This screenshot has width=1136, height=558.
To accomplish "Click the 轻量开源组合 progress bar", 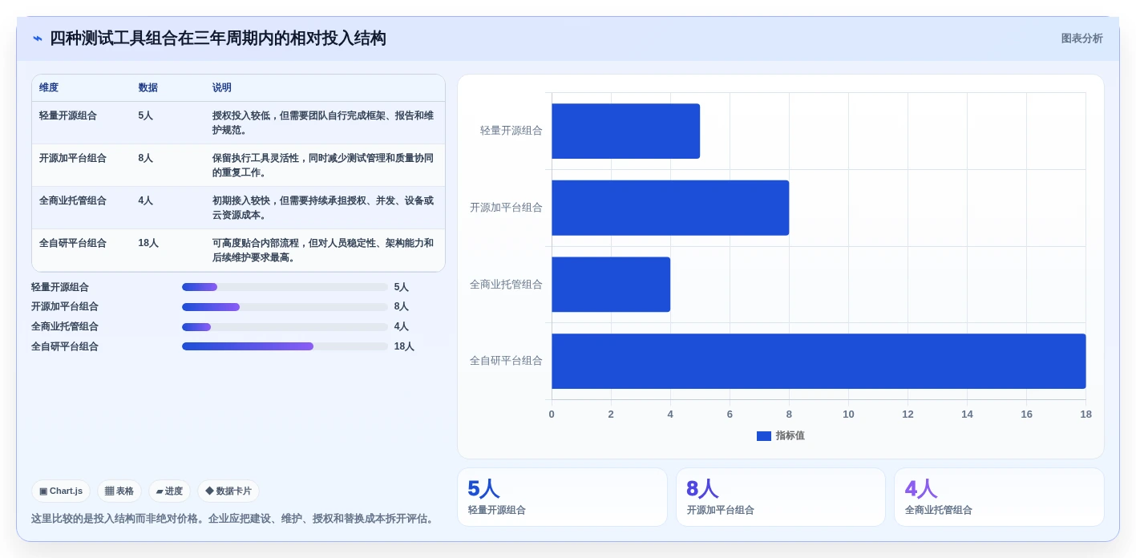I will pos(285,287).
